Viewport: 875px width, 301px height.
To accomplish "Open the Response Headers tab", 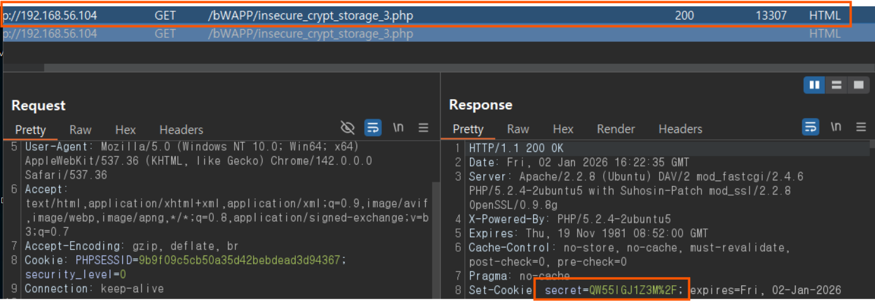I will click(x=680, y=129).
